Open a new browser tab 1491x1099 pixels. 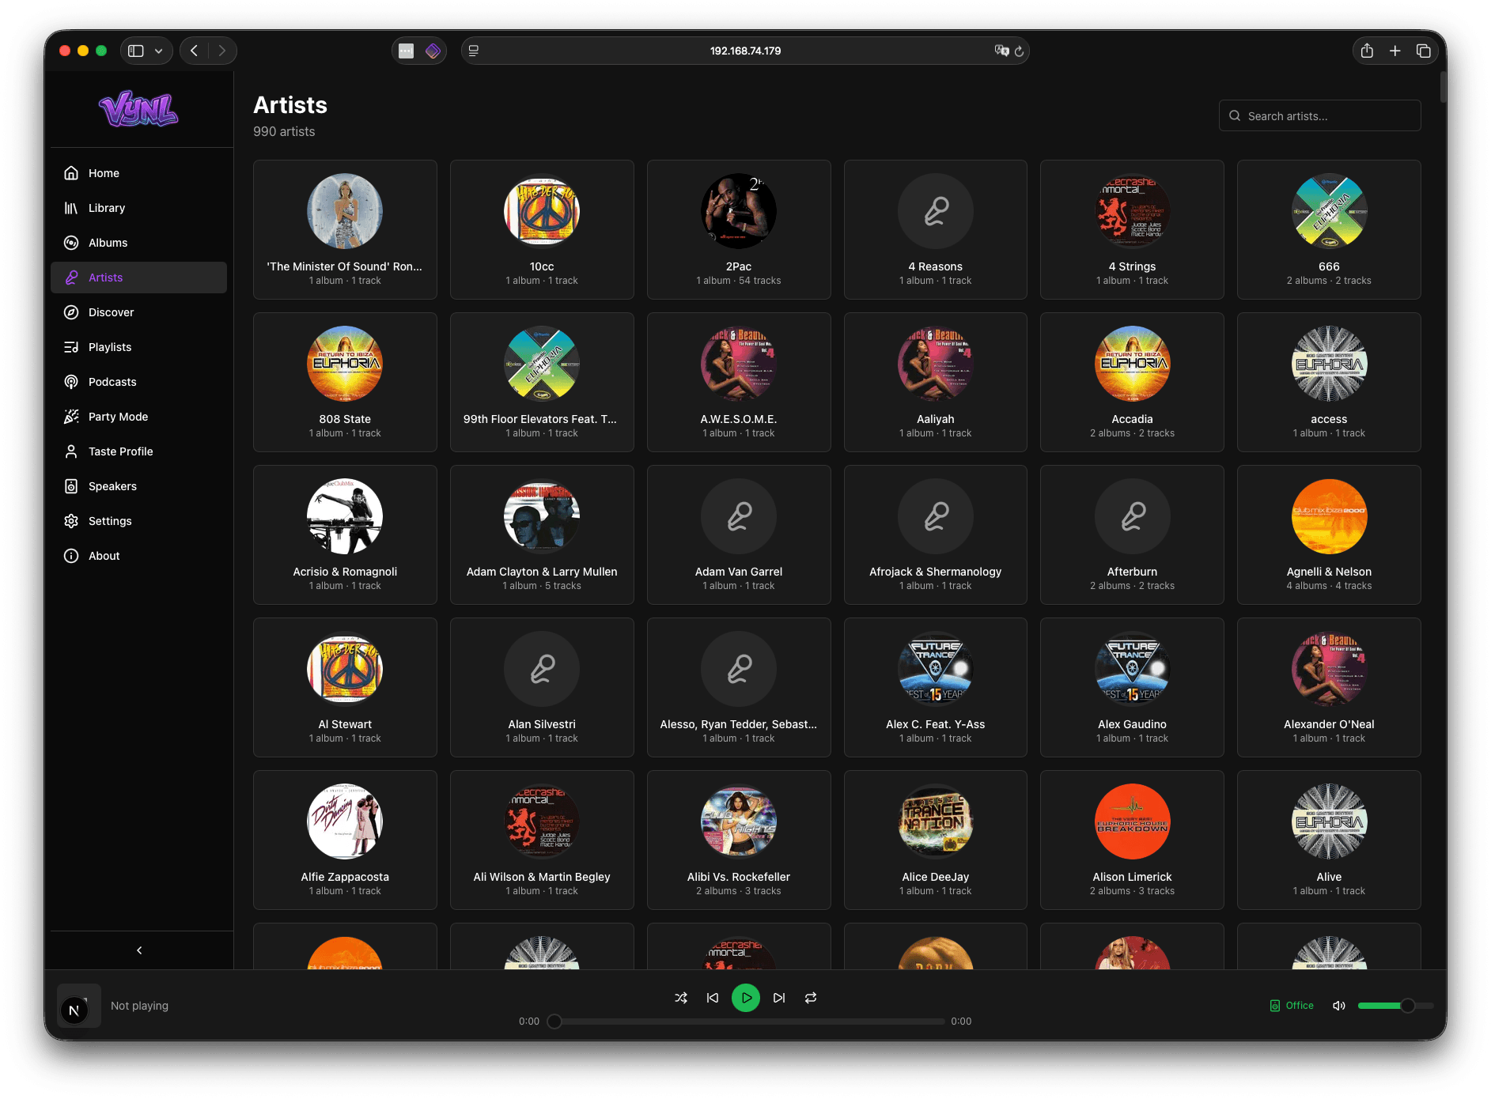[1395, 51]
